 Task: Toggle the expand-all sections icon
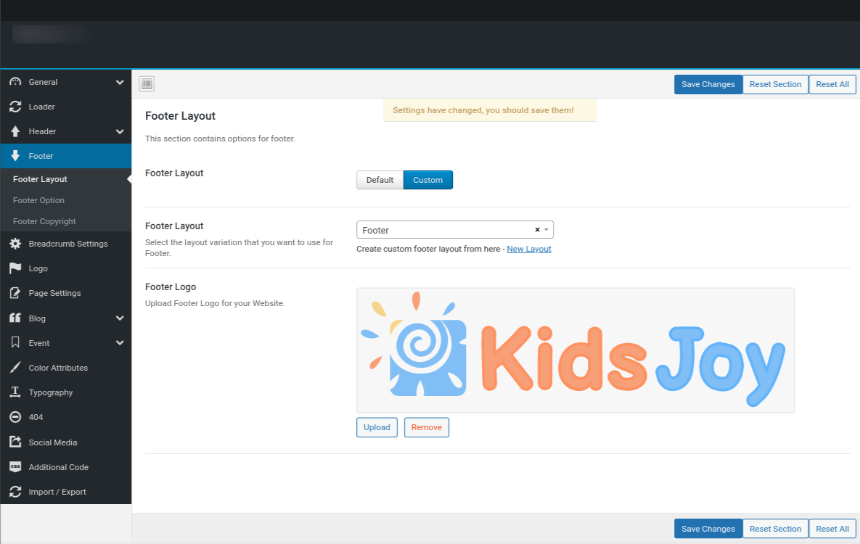click(147, 84)
